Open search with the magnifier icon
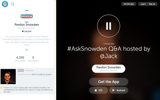This screenshot has height=100, width=160. coord(12,4)
